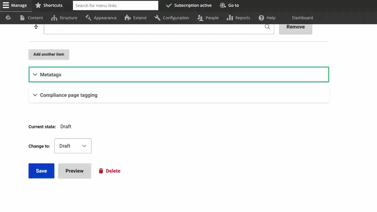Click the Subscription active status text
377x212 pixels.
tap(193, 5)
